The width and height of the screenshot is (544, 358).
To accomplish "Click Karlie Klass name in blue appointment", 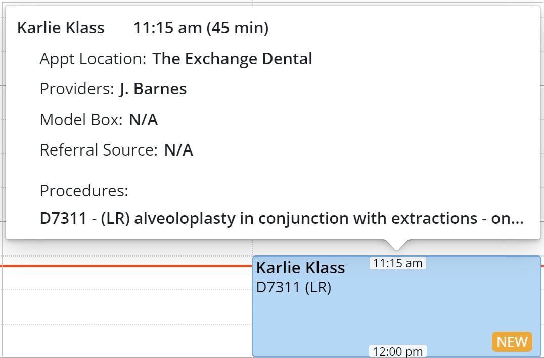I will (x=300, y=268).
